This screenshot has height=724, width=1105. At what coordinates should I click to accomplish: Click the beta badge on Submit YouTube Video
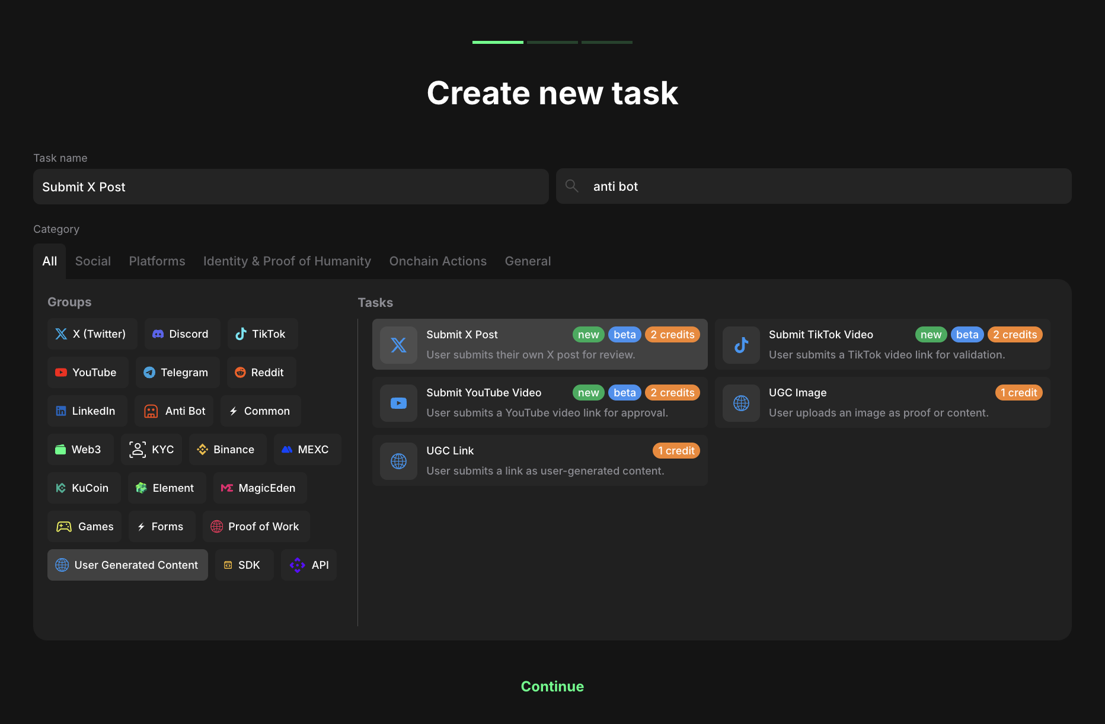pos(625,393)
